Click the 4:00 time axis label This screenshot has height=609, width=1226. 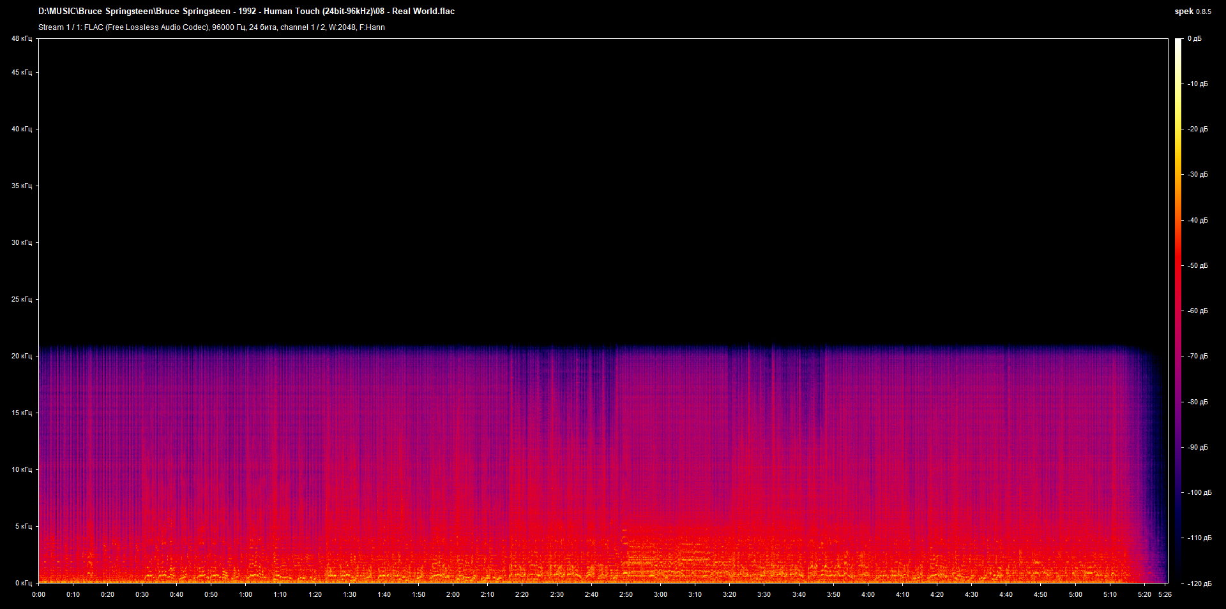tap(868, 594)
